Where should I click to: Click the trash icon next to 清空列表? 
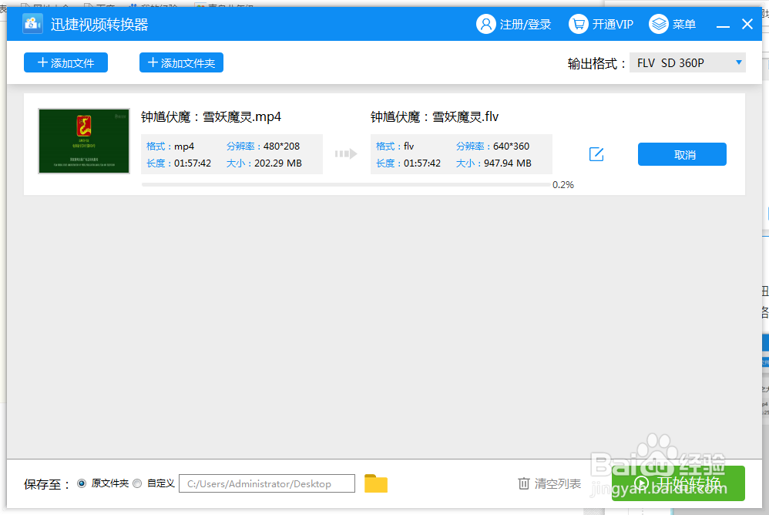[x=523, y=483]
